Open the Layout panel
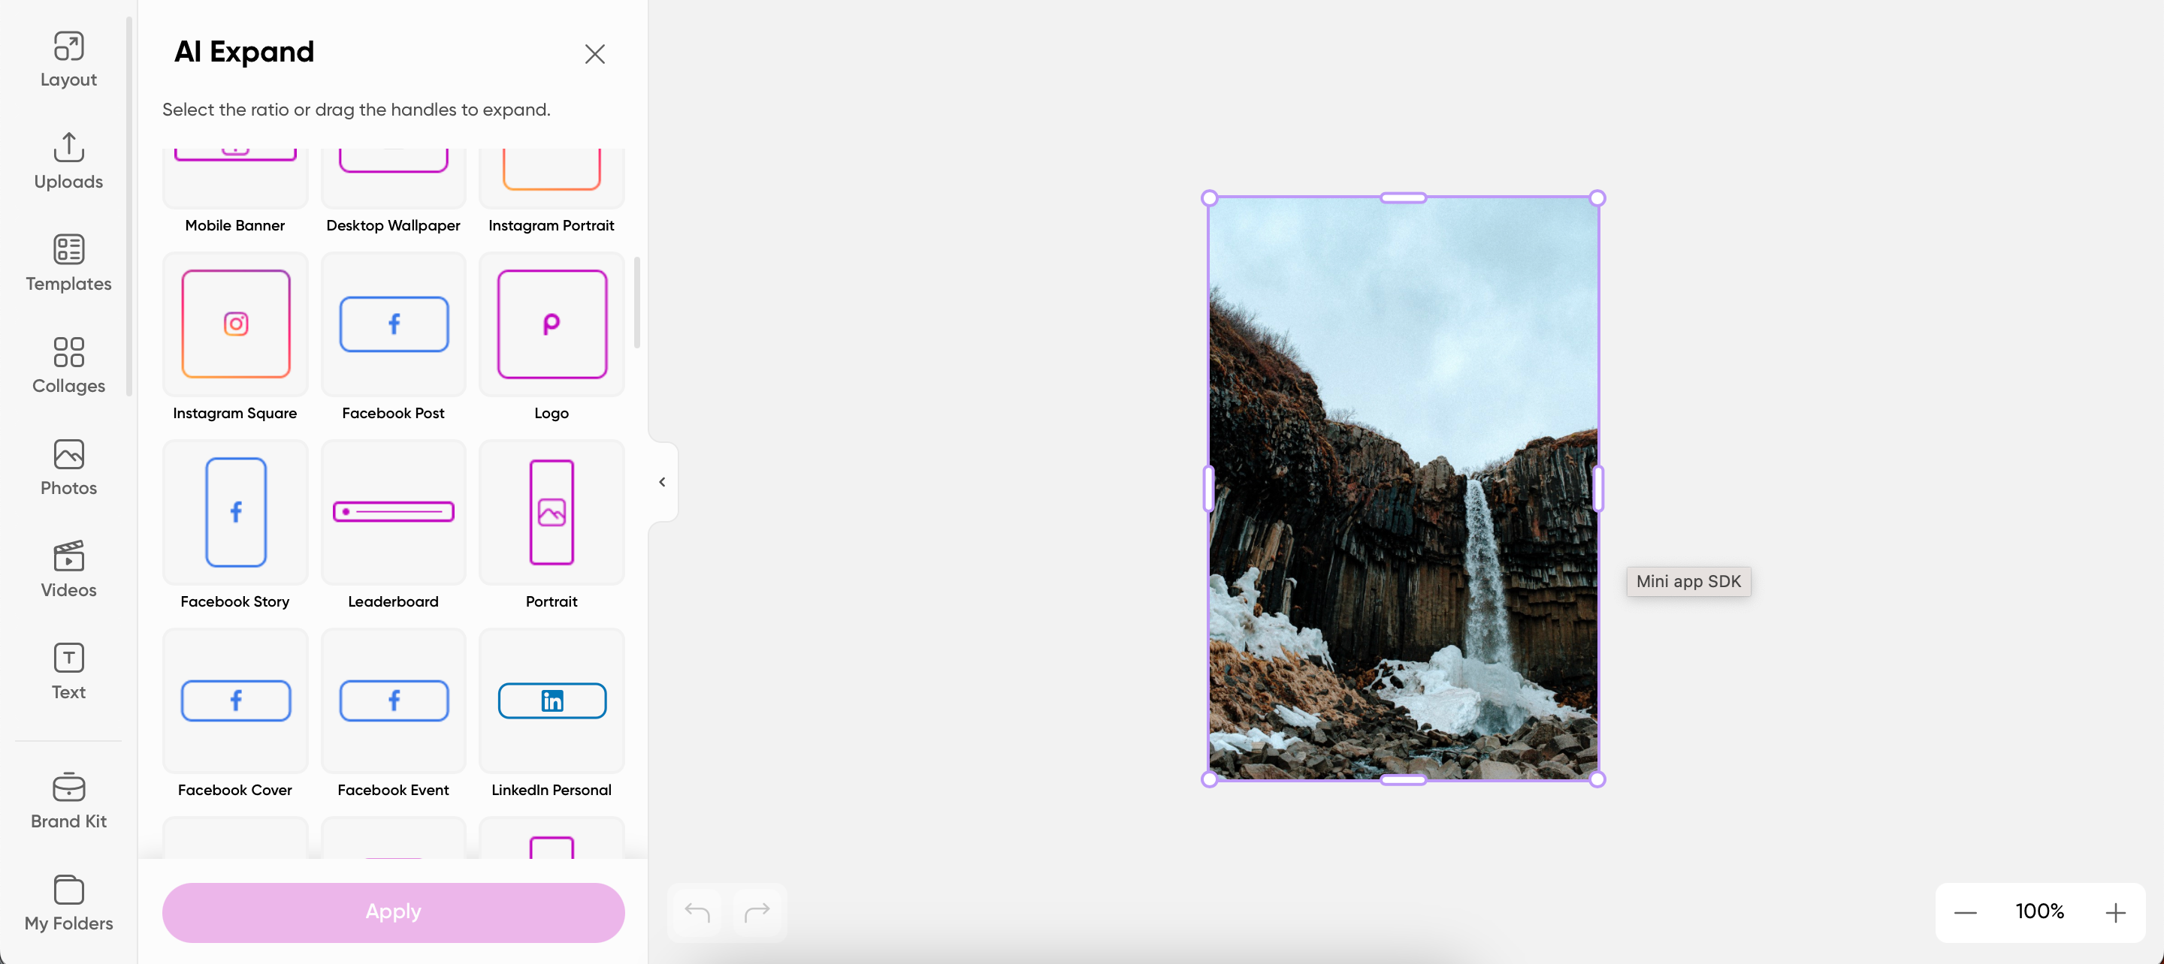The height and width of the screenshot is (964, 2164). click(68, 59)
